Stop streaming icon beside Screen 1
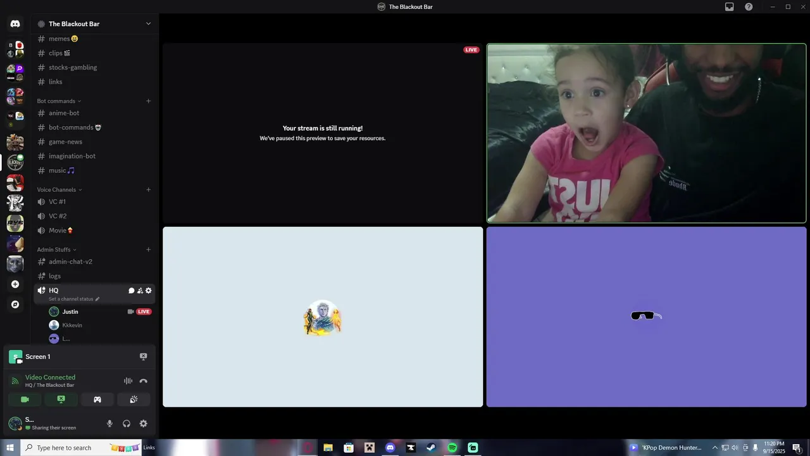This screenshot has height=456, width=810. (144, 357)
